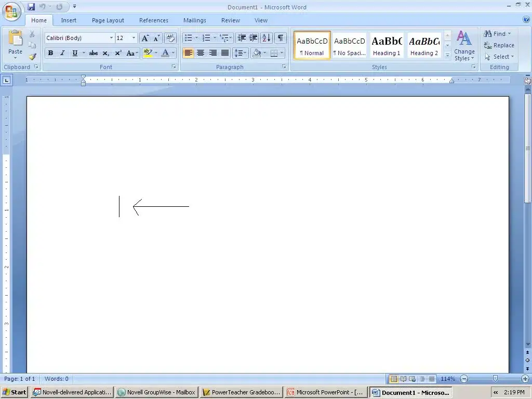Sort text with A-Z icon
Viewport: 532px width, 399px height.
(x=267, y=38)
